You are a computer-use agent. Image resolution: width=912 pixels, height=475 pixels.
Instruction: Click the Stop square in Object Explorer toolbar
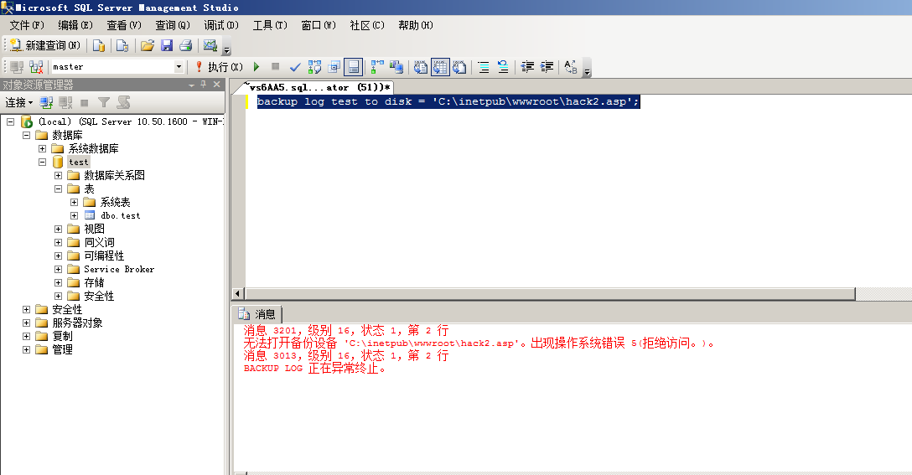[x=85, y=103]
